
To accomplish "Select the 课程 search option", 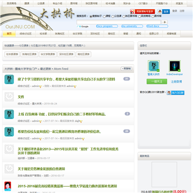I will coord(104,17).
